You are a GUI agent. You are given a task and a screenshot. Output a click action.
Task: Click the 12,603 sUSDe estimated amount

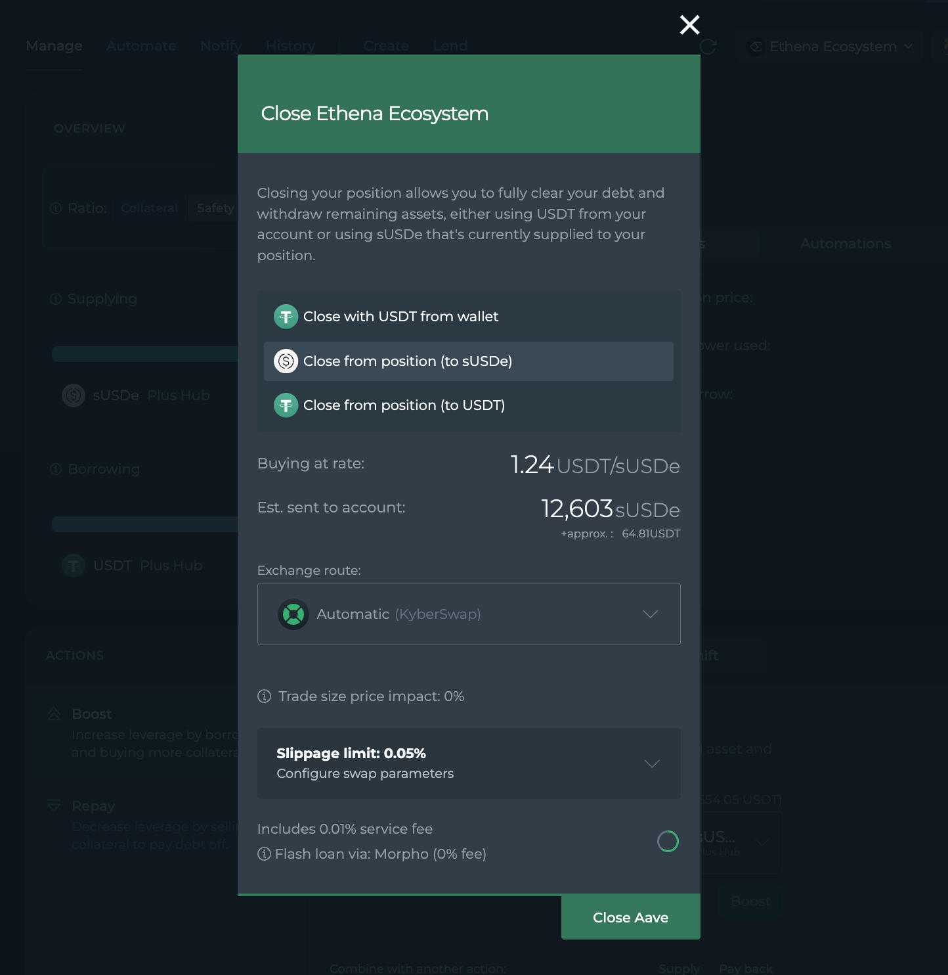tap(611, 509)
